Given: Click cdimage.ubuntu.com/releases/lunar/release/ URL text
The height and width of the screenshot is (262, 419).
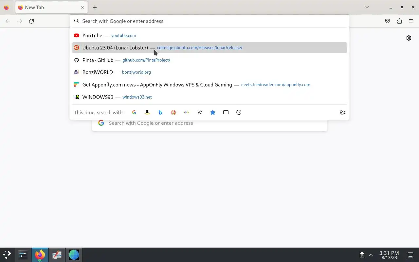Looking at the screenshot, I should tap(200, 47).
